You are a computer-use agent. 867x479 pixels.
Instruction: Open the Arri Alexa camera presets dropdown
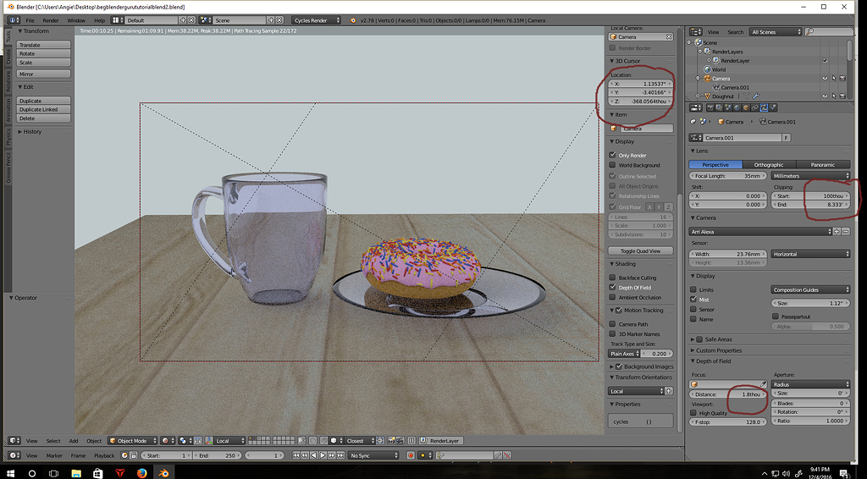pos(760,232)
